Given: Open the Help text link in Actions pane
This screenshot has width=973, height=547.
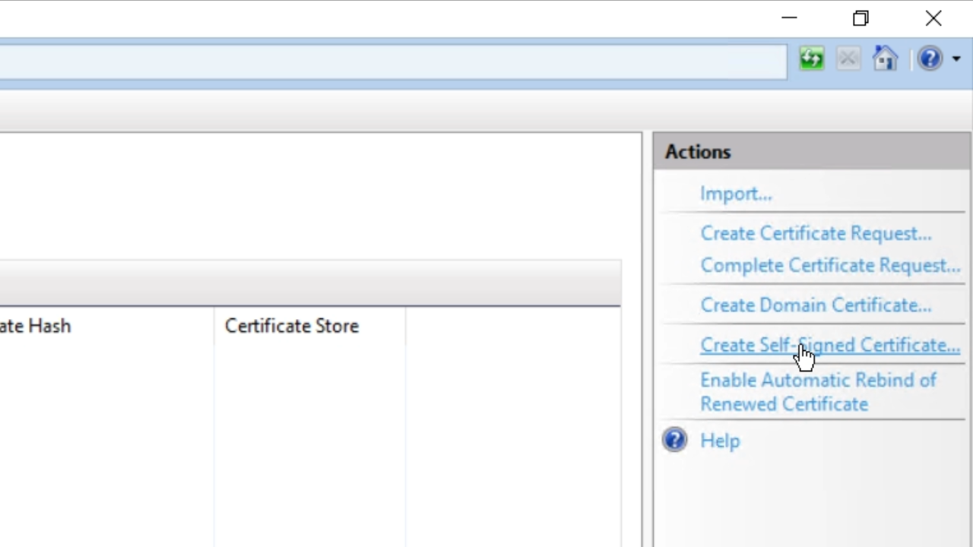Looking at the screenshot, I should click(x=720, y=441).
